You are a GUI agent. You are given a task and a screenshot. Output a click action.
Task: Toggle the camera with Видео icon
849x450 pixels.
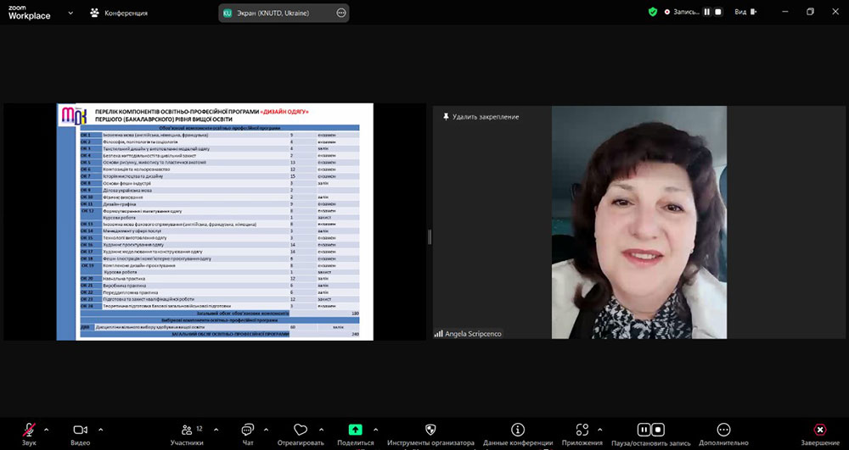coord(80,430)
